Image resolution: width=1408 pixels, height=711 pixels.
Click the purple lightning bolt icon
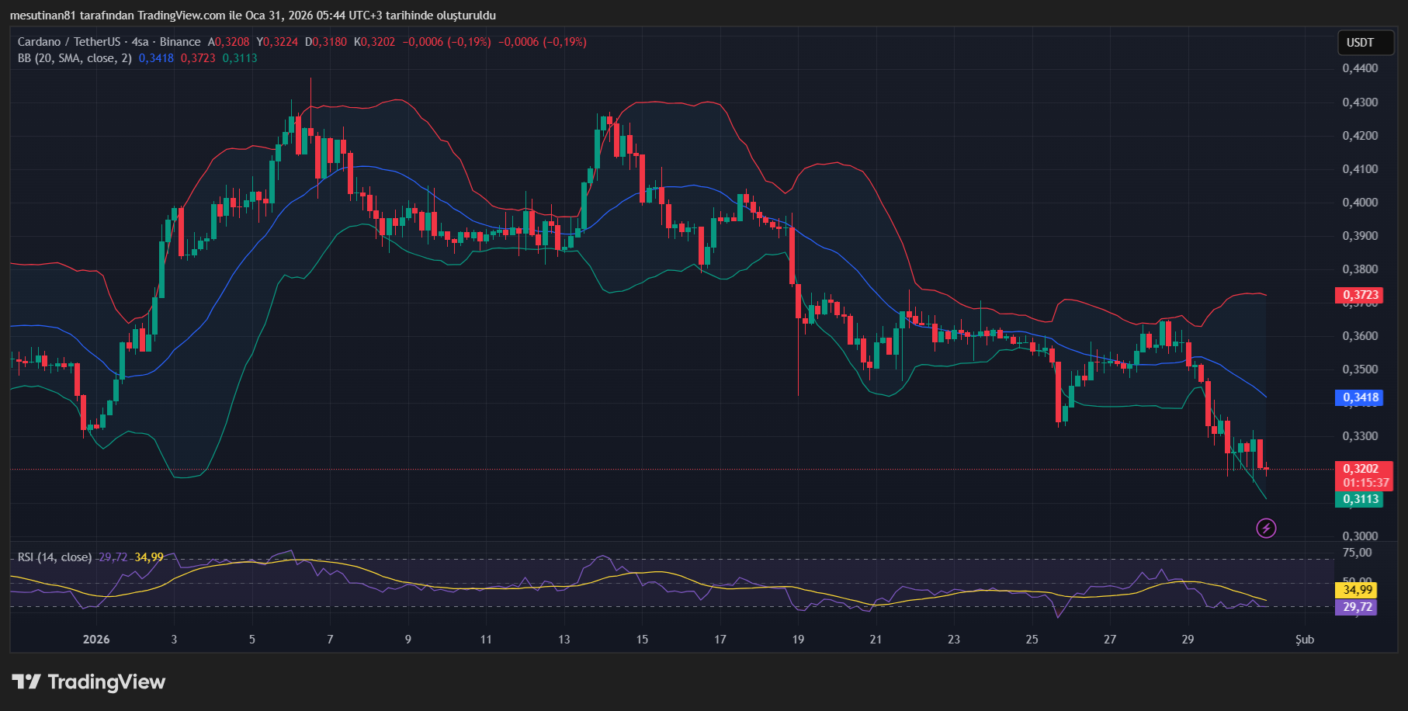tap(1266, 529)
